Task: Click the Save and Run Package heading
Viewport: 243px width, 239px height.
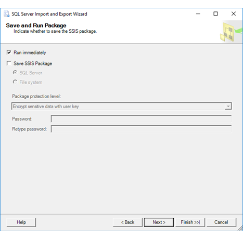Action: [x=36, y=25]
